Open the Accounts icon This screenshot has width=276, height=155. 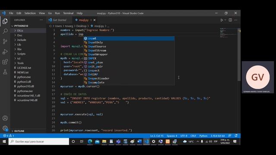[5, 118]
